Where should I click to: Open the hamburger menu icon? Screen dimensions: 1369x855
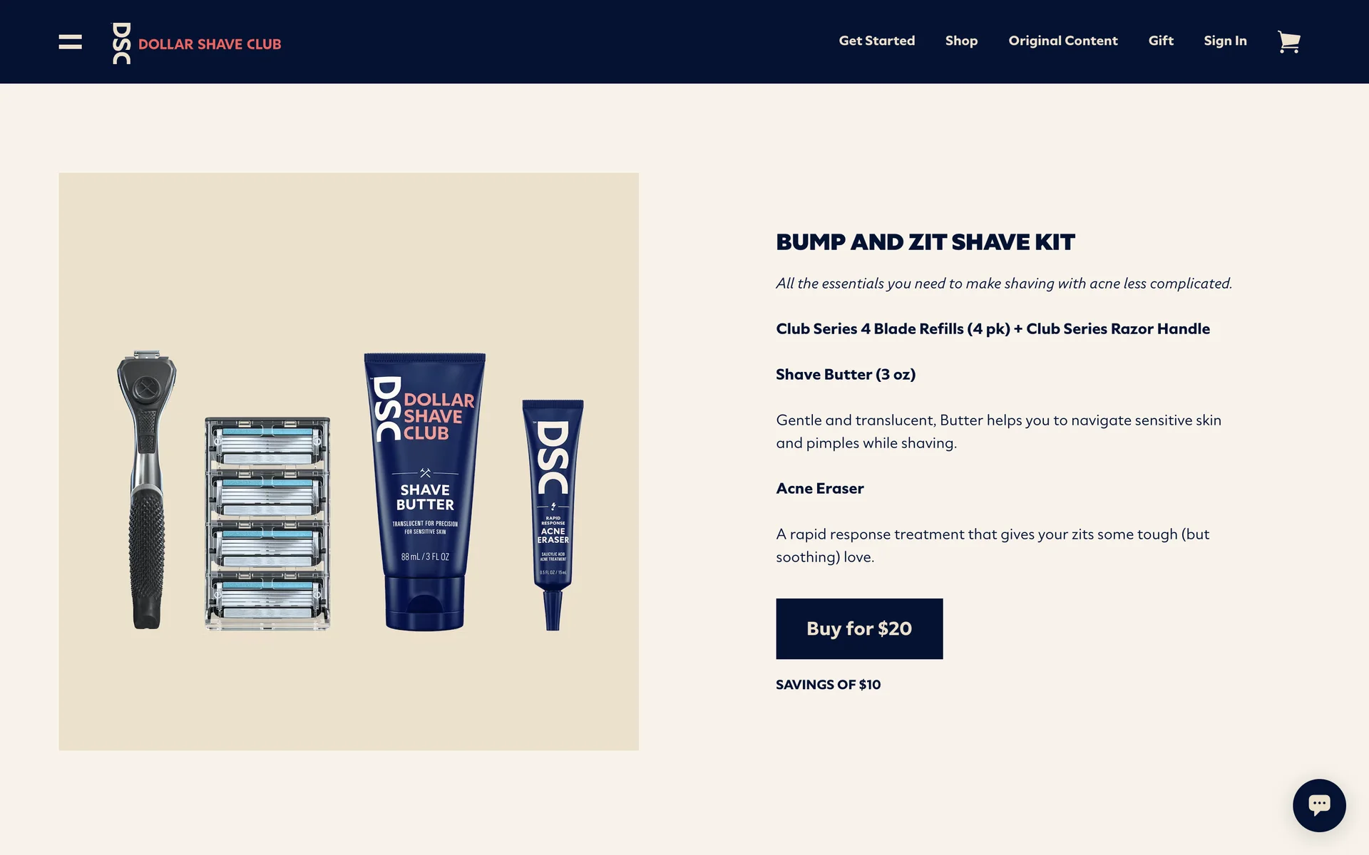[70, 42]
